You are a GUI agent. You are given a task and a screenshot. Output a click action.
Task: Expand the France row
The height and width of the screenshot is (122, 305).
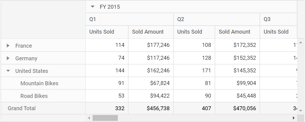pos(8,45)
